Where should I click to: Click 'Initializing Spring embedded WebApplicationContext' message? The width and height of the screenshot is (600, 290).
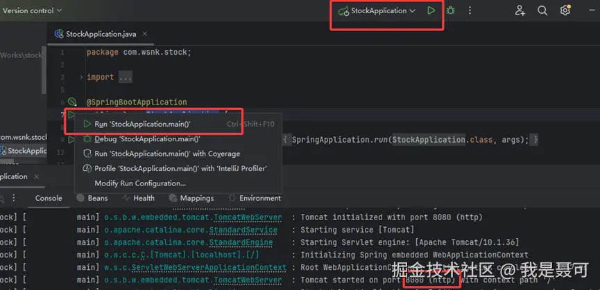414,255
